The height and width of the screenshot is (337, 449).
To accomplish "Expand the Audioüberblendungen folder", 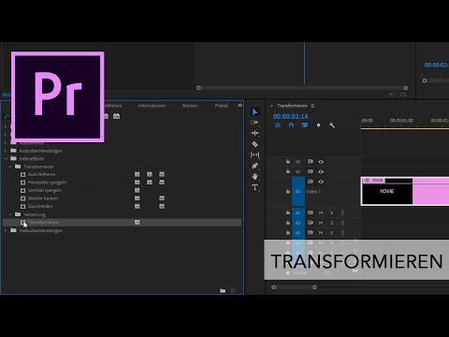I will pyautogui.click(x=6, y=151).
